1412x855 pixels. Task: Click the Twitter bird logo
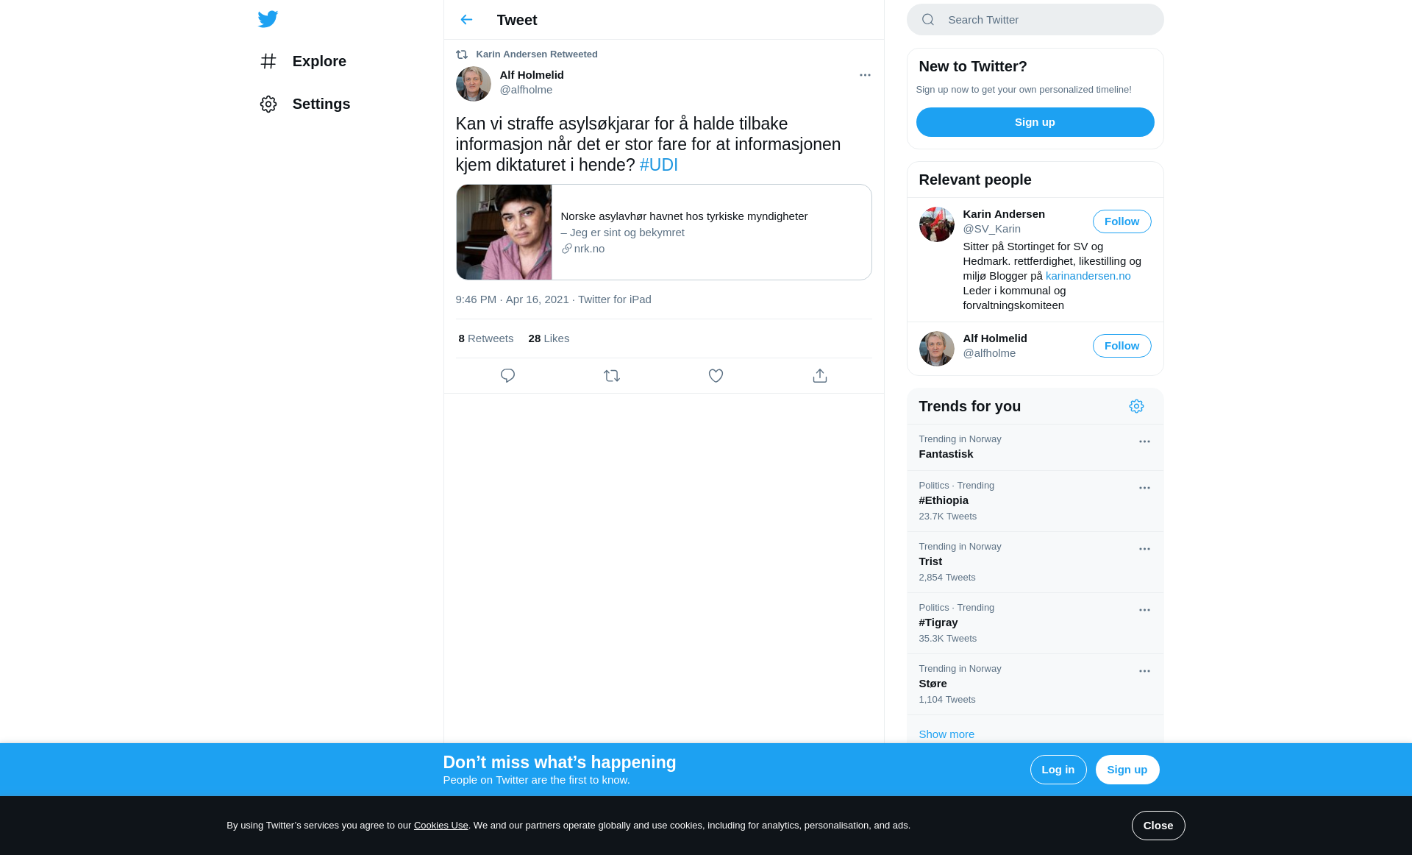[x=268, y=19]
